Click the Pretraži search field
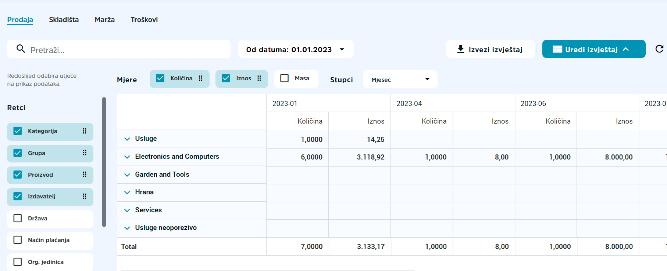Screen dimensions: 667x271 click(119, 49)
